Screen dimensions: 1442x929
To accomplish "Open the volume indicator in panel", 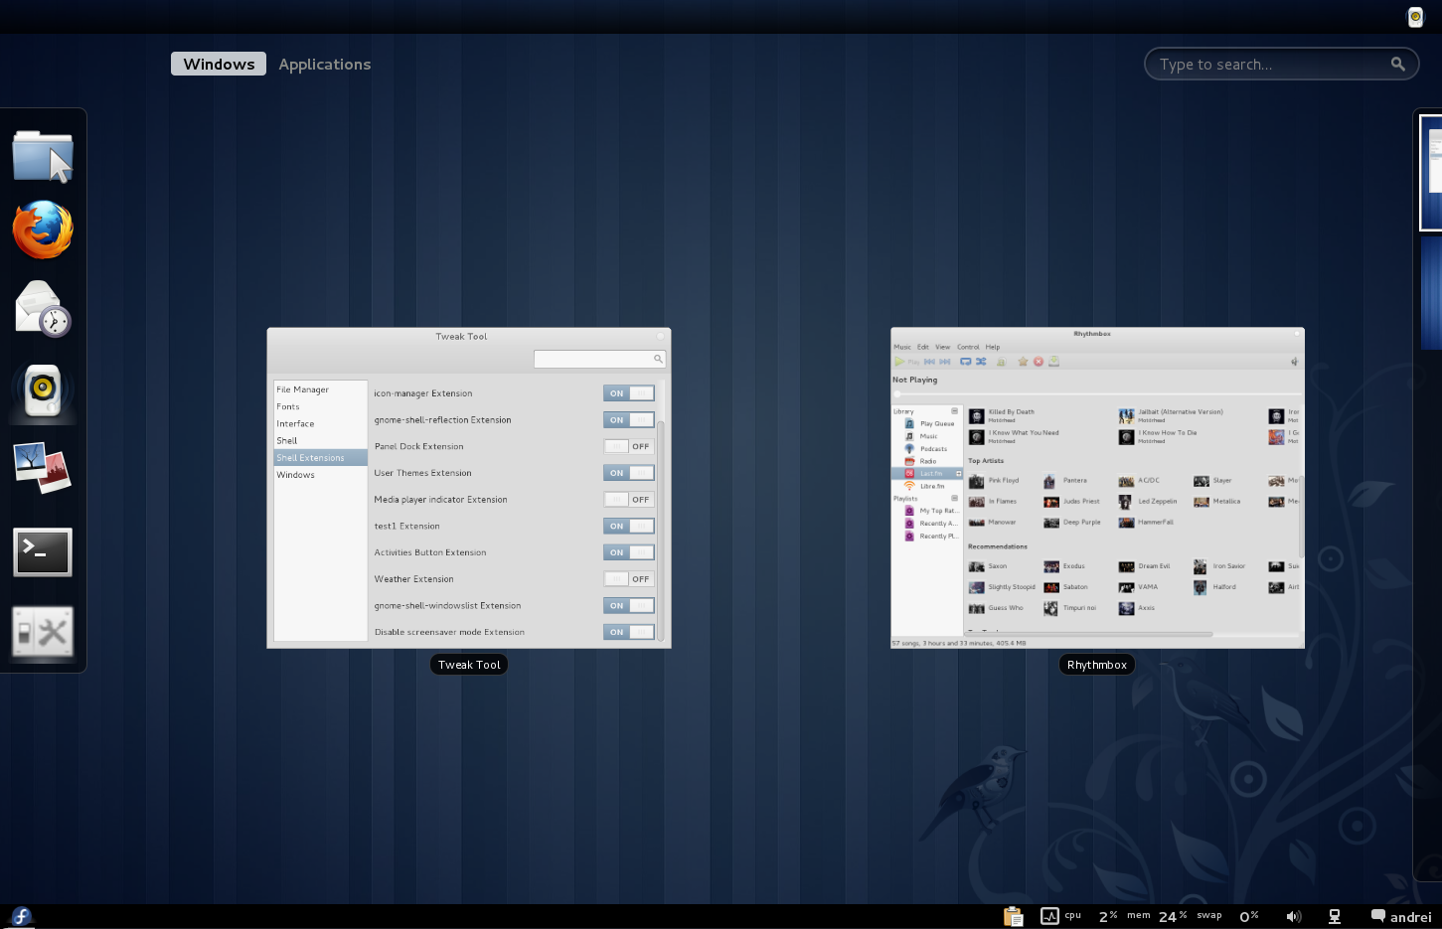I will [x=1293, y=916].
